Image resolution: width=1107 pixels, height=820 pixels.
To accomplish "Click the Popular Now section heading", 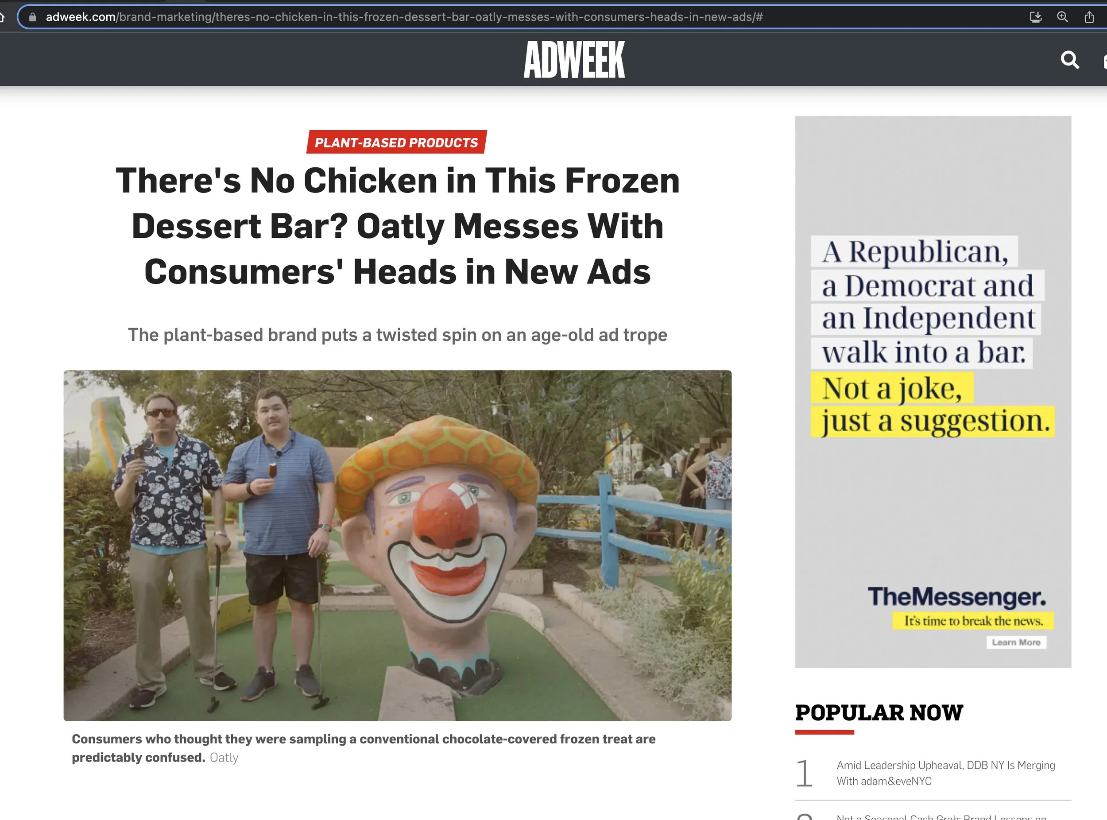I will click(879, 713).
